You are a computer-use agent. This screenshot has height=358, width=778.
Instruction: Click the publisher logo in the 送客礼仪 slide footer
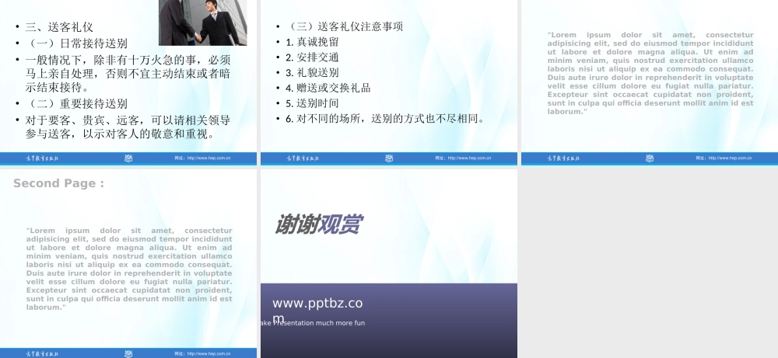coord(42,158)
